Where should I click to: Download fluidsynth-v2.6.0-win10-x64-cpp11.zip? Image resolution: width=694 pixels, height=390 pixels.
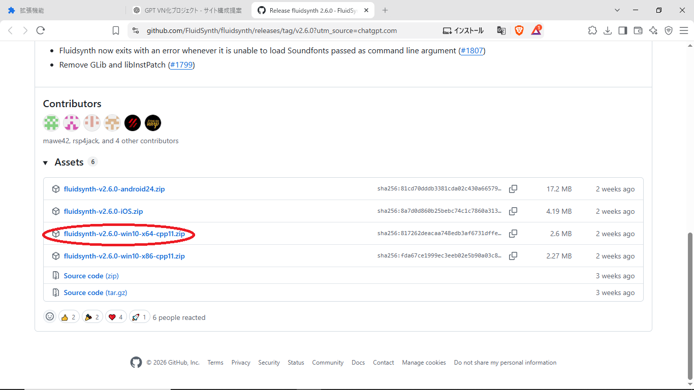124,234
